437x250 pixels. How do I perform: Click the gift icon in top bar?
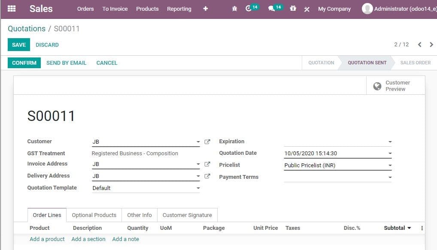pyautogui.click(x=293, y=8)
